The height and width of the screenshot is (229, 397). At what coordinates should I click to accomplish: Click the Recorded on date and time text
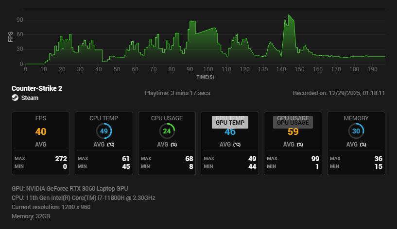click(339, 93)
